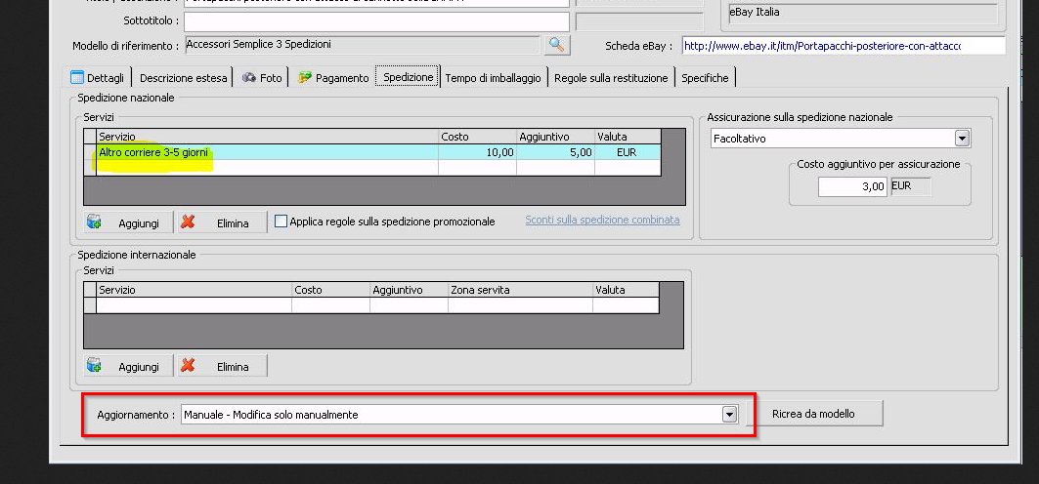
Task: Switch to the Descrizione estesa tab
Action: coord(183,77)
